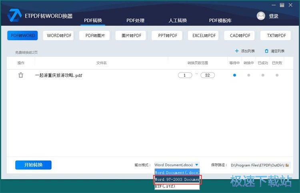Open the PDF模板库 tab
The height and width of the screenshot is (193, 300).
tap(220, 20)
